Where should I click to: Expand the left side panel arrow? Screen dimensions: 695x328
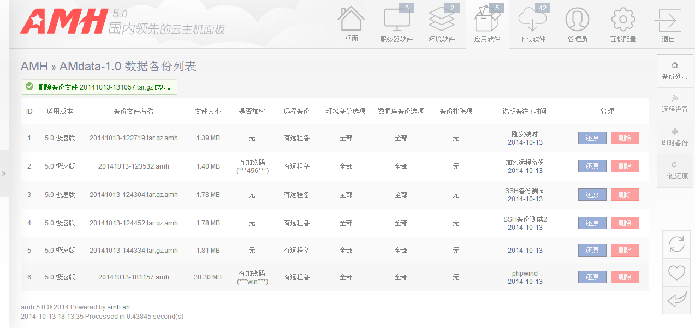click(x=4, y=174)
